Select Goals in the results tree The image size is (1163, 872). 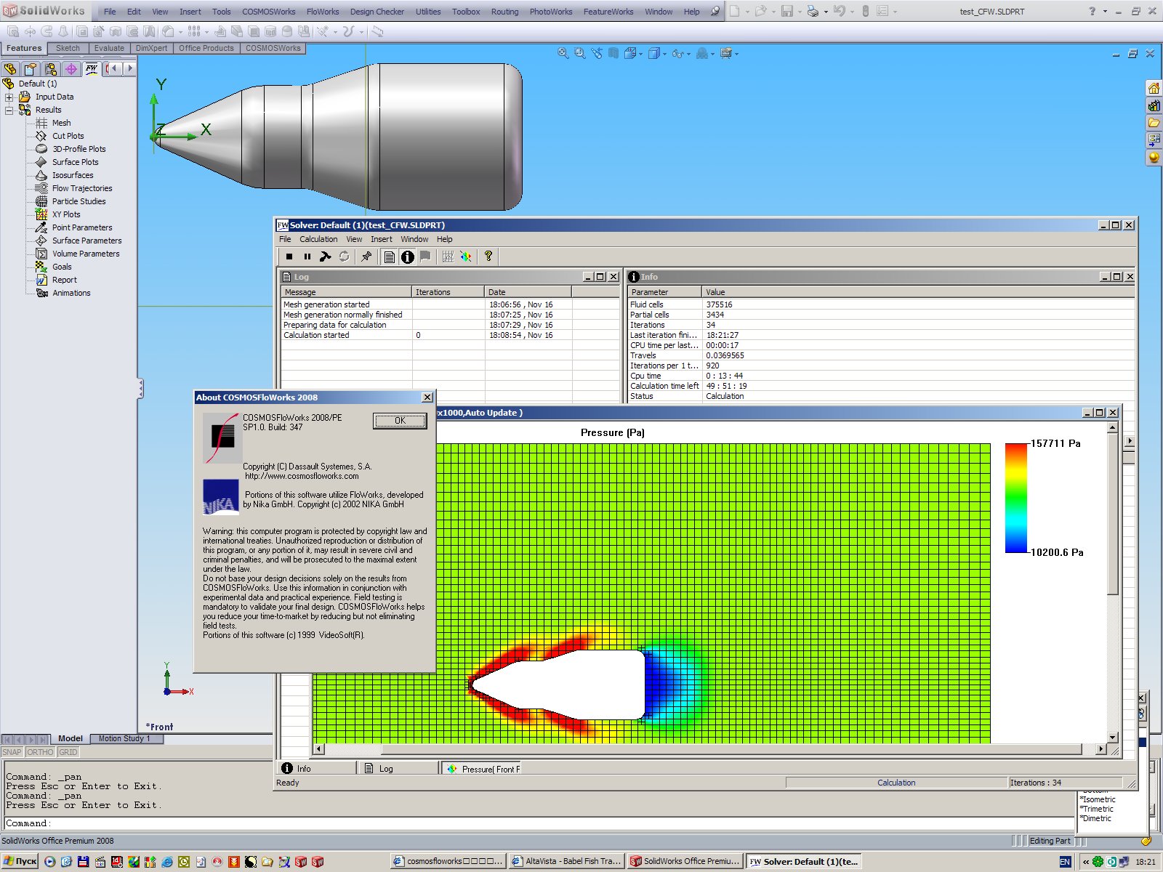click(62, 267)
